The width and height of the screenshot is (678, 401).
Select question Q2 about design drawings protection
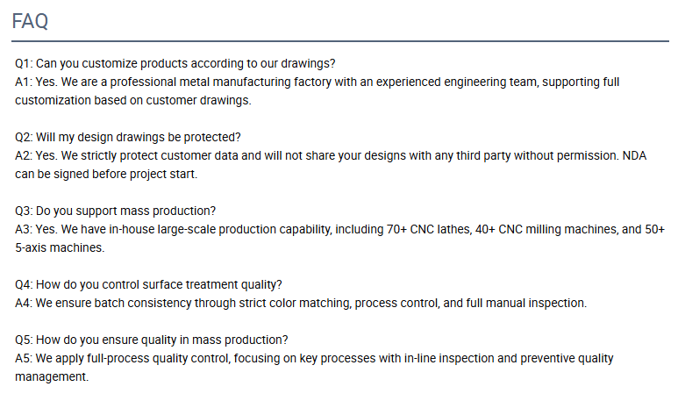pyautogui.click(x=127, y=137)
